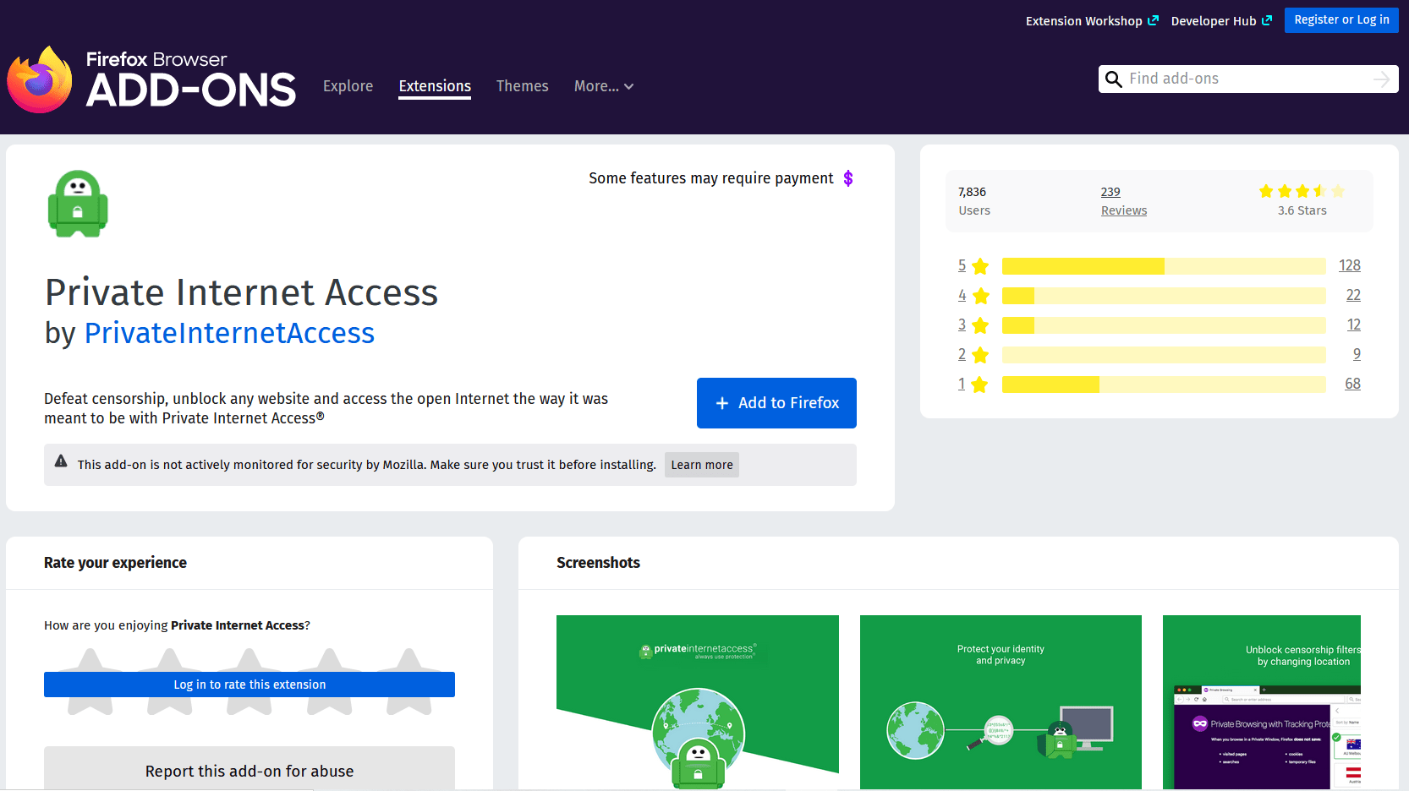Image resolution: width=1409 pixels, height=791 pixels.
Task: Click the external link icon beside Developer Hub
Action: click(x=1266, y=20)
